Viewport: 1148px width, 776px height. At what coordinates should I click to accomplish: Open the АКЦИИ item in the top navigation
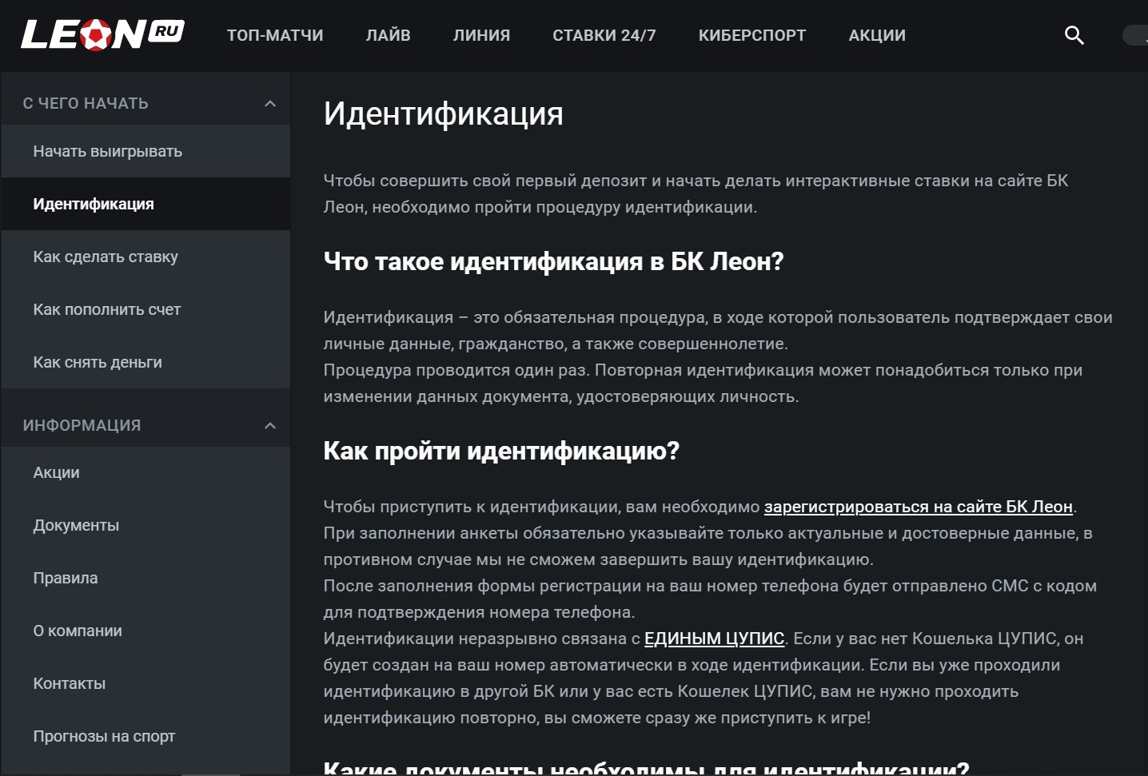coord(877,35)
